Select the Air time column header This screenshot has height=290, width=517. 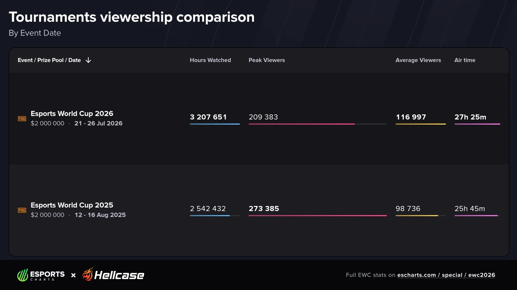click(x=465, y=60)
